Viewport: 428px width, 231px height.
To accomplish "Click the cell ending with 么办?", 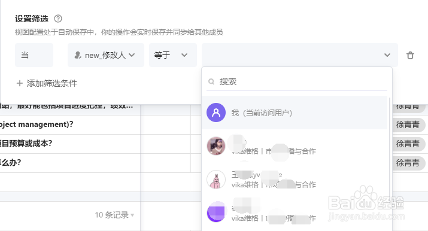I will pyautogui.click(x=70, y=163).
